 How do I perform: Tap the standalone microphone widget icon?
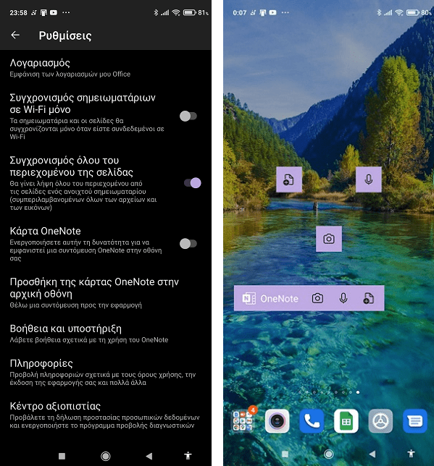(x=369, y=179)
